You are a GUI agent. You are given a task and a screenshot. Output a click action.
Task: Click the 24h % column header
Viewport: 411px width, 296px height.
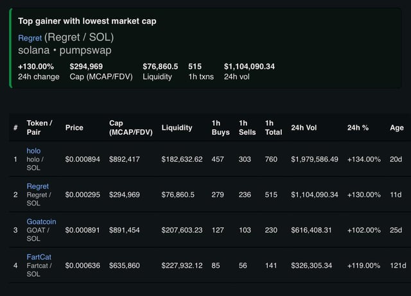358,128
